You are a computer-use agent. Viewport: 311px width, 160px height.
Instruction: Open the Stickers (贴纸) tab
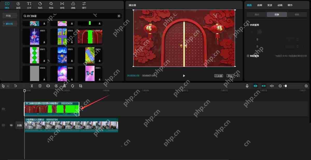tap(40, 5)
